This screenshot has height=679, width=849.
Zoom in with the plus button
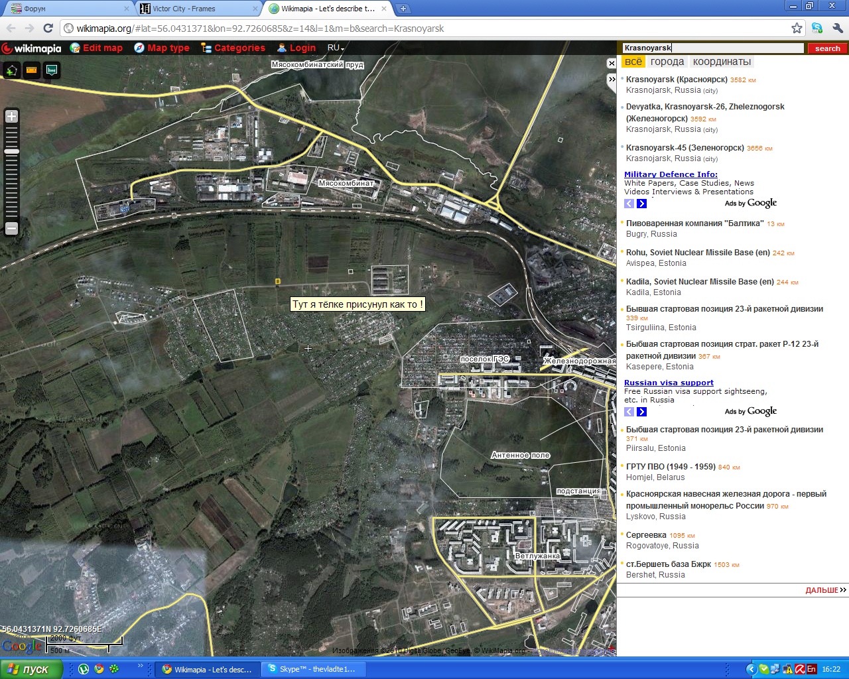pos(11,117)
